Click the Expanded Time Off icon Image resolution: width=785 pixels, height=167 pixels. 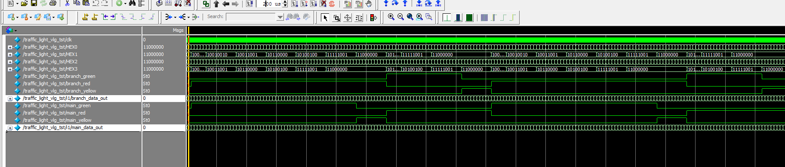click(x=447, y=17)
